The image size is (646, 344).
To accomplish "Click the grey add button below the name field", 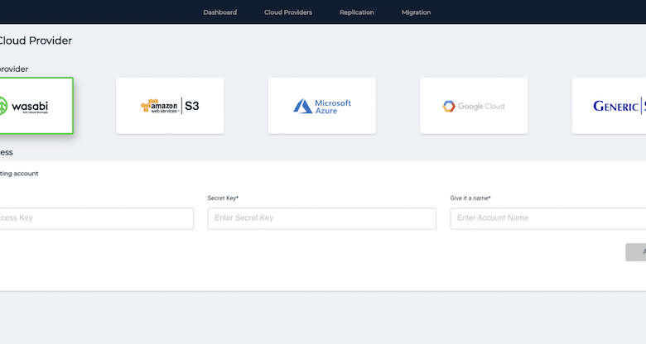I will (636, 252).
